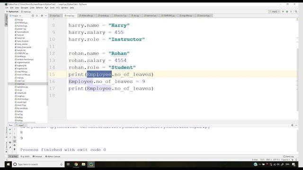The width and height of the screenshot is (303, 170).
Task: Open the Navigate menu
Action: (x=25, y=8)
